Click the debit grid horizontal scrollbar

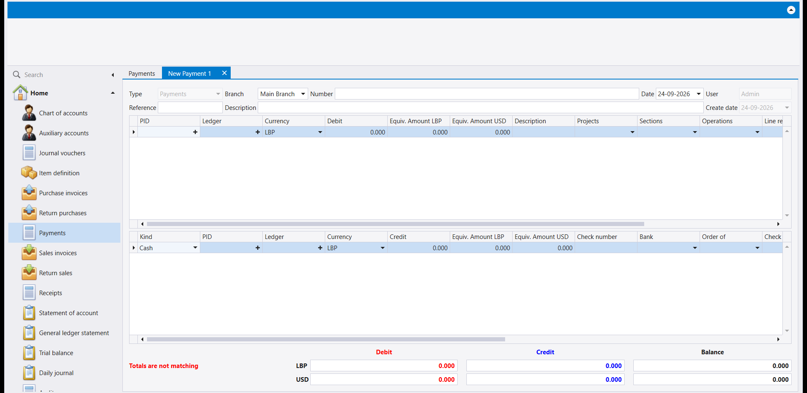(395, 224)
